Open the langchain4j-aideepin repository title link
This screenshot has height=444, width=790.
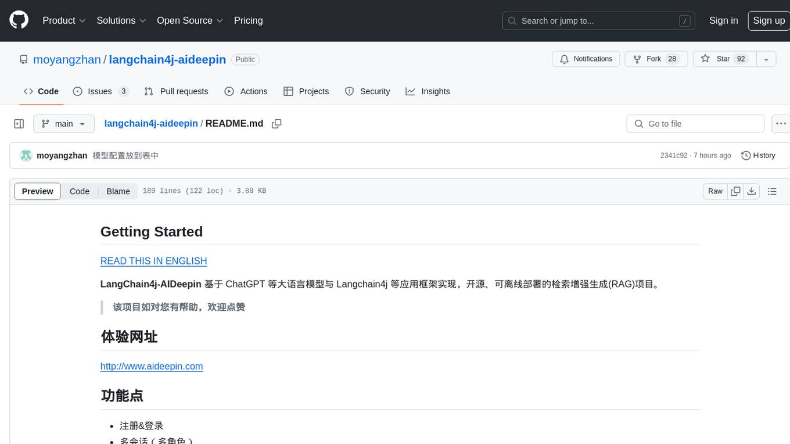coord(167,59)
